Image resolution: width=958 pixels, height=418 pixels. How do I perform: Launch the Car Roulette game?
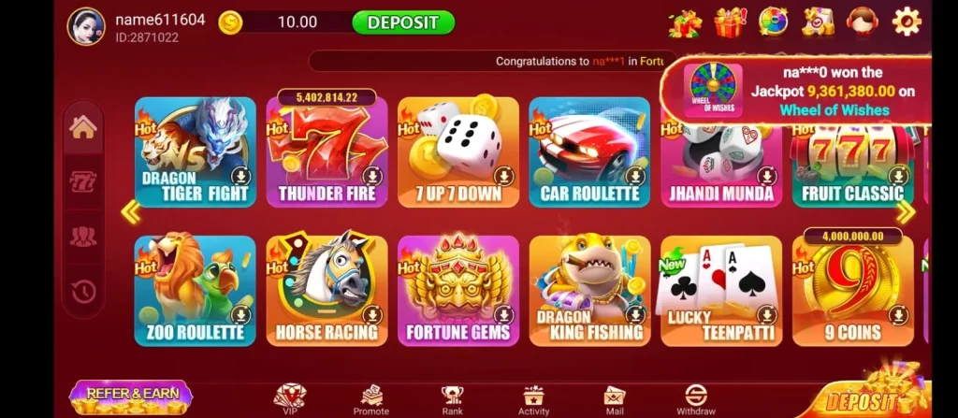[x=589, y=152]
